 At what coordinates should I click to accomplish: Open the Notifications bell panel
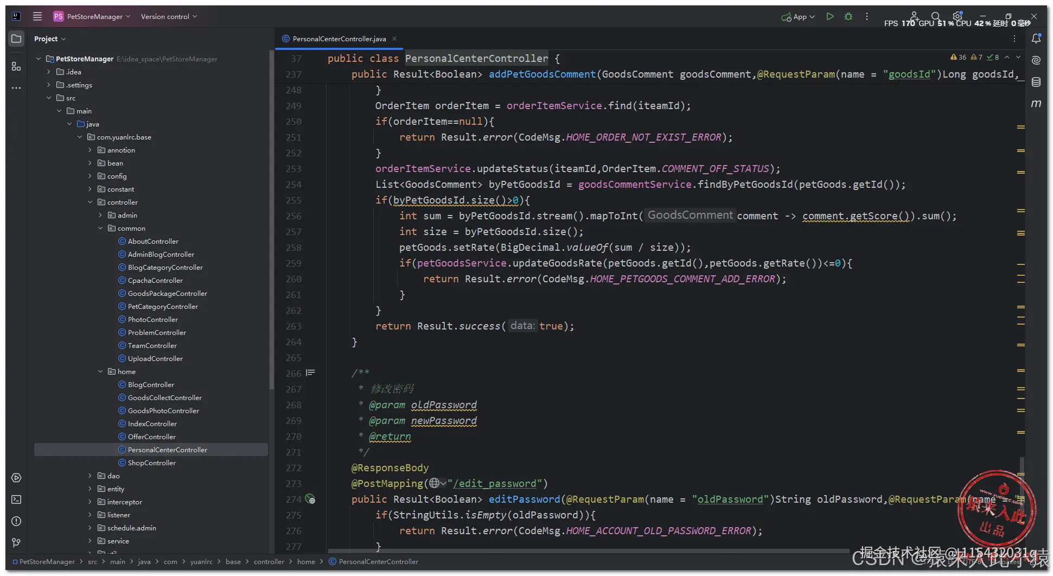(1036, 39)
